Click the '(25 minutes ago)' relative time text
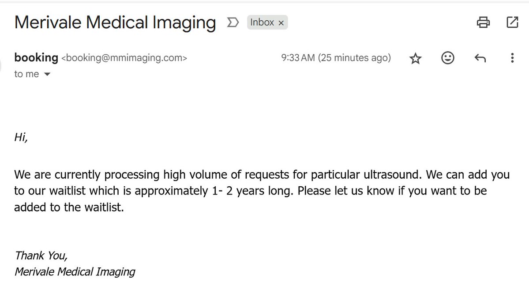The height and width of the screenshot is (297, 529). pos(355,58)
